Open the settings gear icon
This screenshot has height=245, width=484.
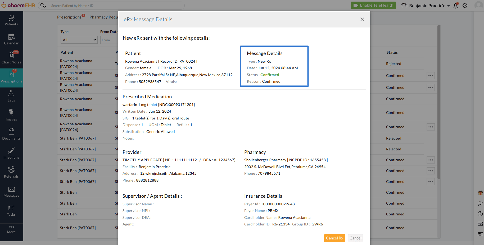[465, 6]
